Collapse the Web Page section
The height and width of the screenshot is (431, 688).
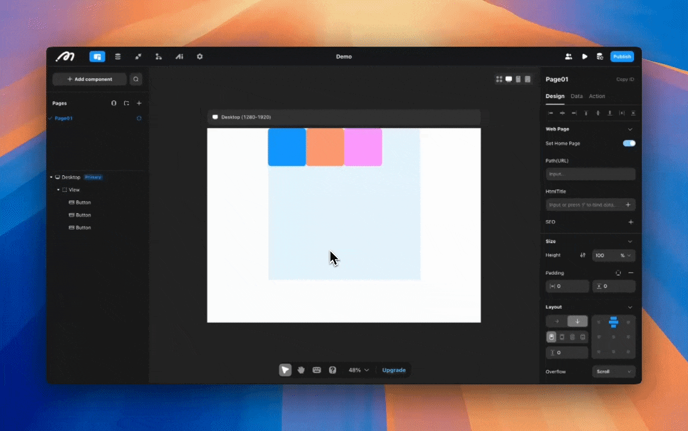click(630, 129)
